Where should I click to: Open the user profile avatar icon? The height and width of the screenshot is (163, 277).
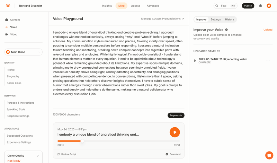[x=269, y=6]
